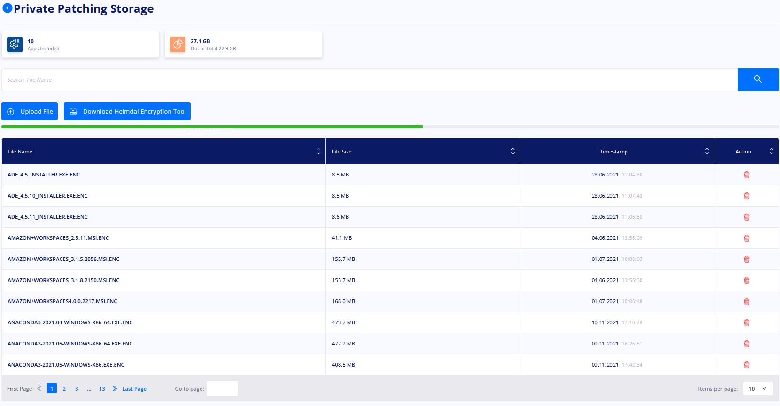Click the Go to page input box
780x406 pixels.
222,388
